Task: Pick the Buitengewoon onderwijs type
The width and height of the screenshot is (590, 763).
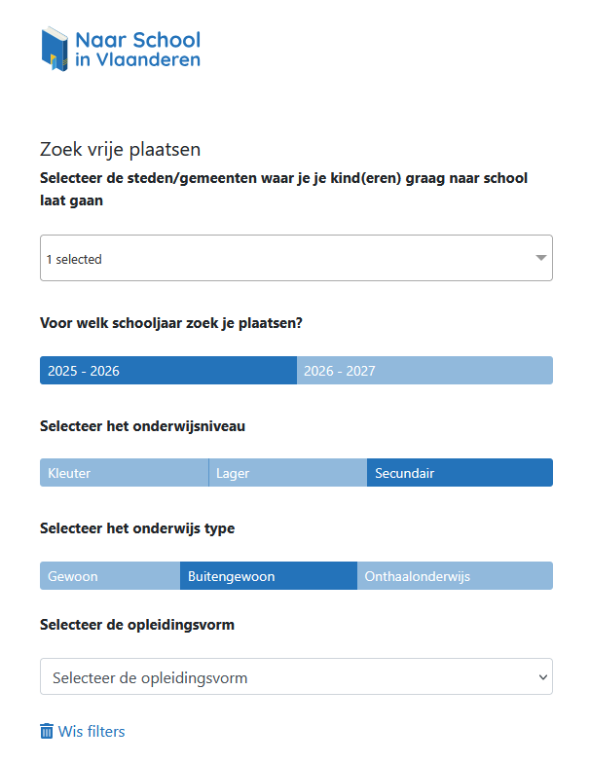Action: (268, 576)
